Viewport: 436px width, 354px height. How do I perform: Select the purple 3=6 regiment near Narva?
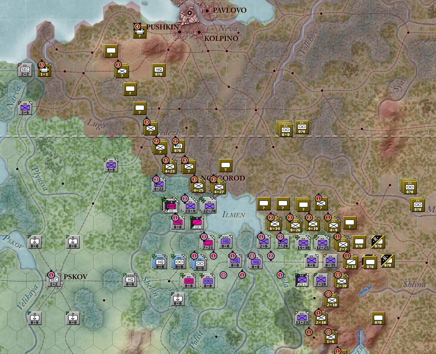click(25, 108)
